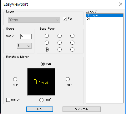Screen dimensions: 126x114
Task: Click the Draw preview box
Action: 41,82
